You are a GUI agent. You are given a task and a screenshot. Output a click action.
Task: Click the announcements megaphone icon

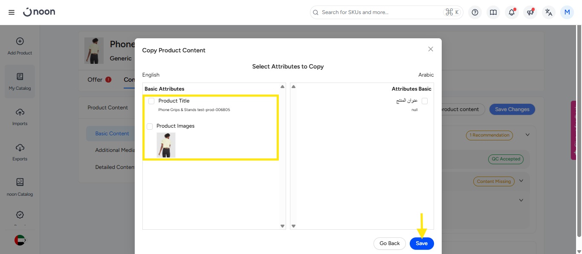coord(530,12)
